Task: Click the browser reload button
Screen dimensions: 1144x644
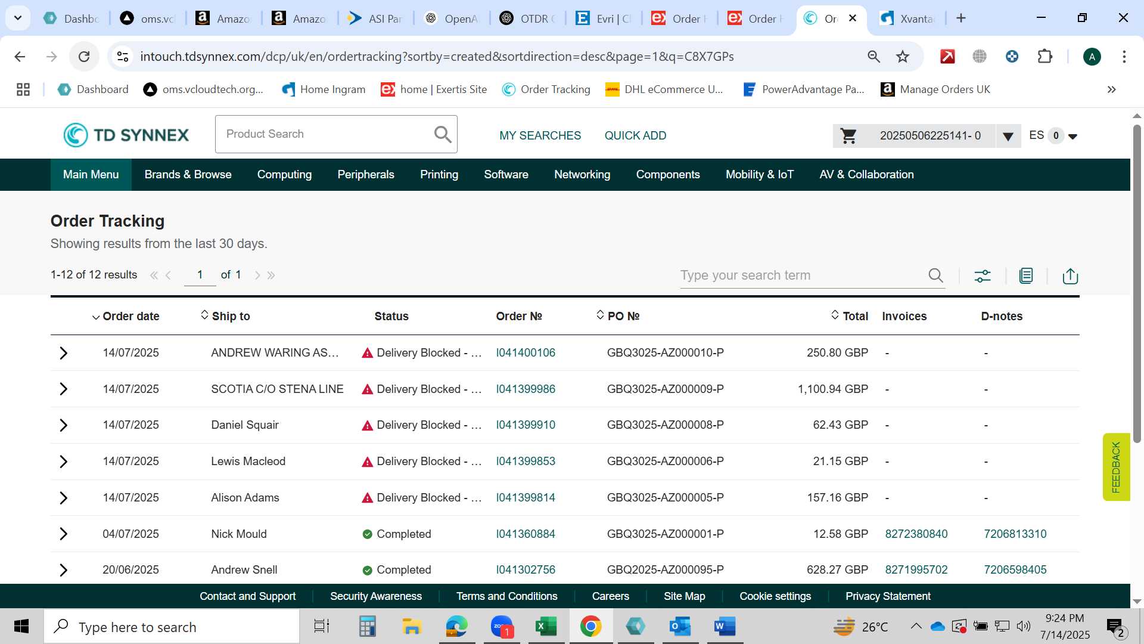Action: tap(84, 57)
